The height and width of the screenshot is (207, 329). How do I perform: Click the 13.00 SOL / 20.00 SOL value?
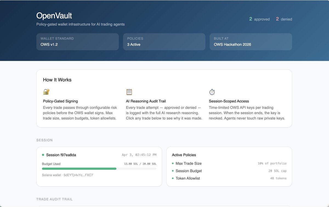point(140,164)
